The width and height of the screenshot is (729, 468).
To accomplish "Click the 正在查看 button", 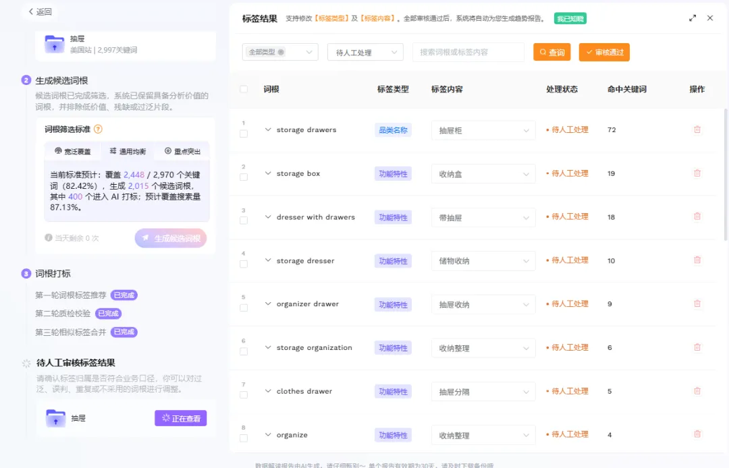I will click(x=181, y=418).
